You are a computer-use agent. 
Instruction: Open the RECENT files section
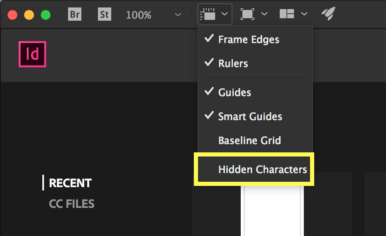70,183
